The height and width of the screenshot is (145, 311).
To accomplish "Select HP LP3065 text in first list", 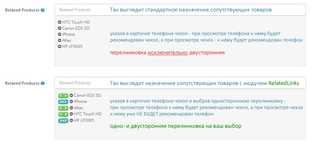I will pos(72,47).
